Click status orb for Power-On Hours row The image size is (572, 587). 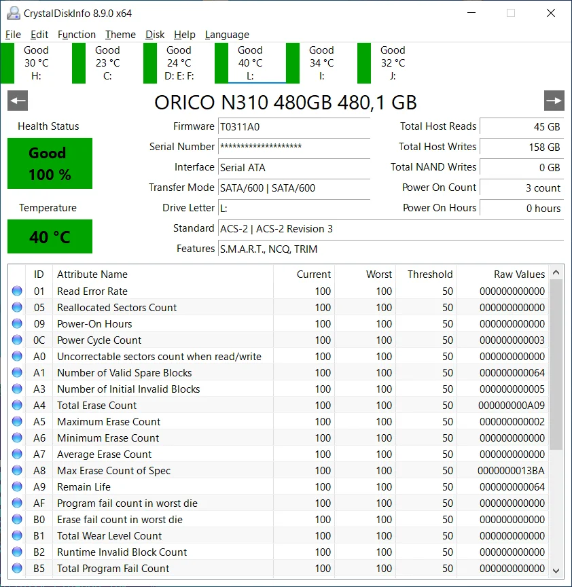[17, 323]
